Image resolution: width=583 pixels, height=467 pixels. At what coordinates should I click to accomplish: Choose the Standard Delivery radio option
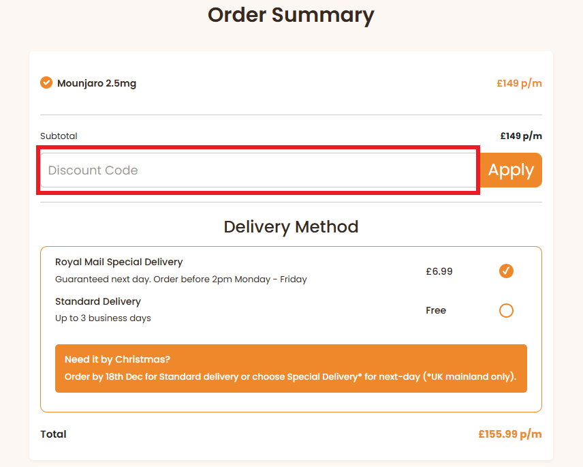(506, 310)
